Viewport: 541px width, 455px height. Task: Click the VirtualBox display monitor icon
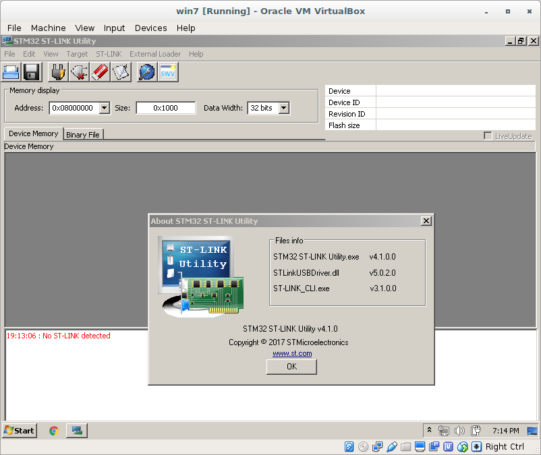[420, 447]
